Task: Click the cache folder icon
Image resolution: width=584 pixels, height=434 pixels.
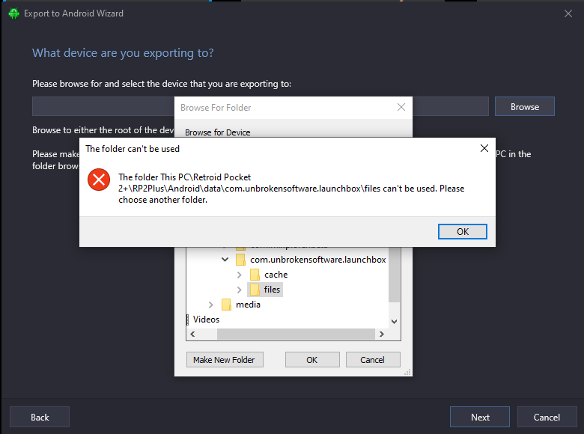Action: (x=255, y=275)
